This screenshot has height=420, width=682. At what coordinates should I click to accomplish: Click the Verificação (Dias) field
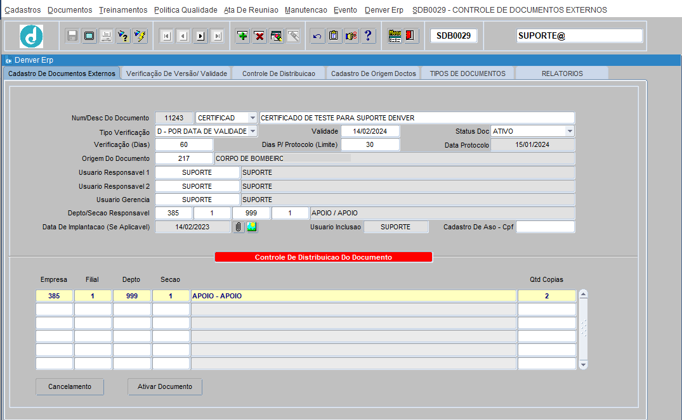[x=184, y=144]
